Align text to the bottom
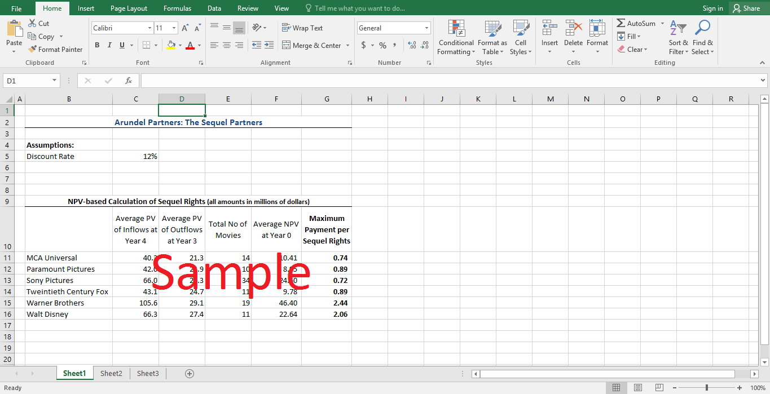770x394 pixels. pyautogui.click(x=239, y=28)
